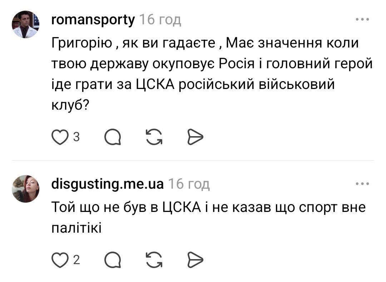Open disgusting.me.ua profile via username
This screenshot has width=386, height=282.
pyautogui.click(x=108, y=184)
